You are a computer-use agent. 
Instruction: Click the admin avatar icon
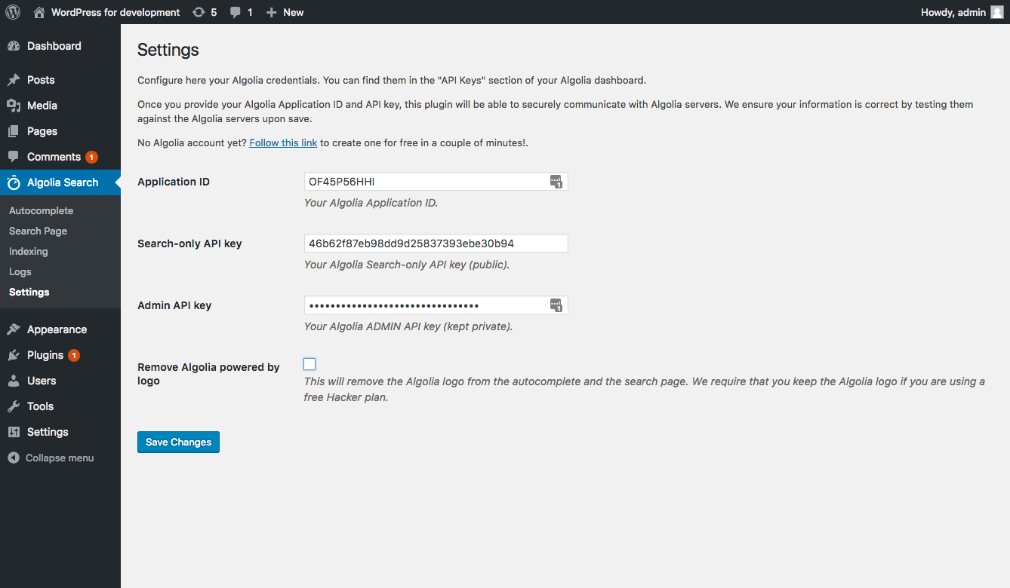point(996,12)
